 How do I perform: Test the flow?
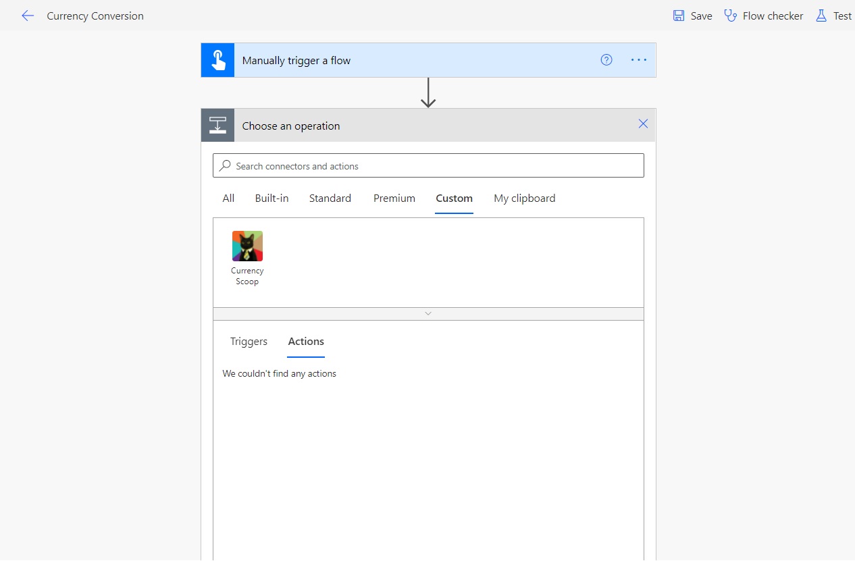(837, 16)
